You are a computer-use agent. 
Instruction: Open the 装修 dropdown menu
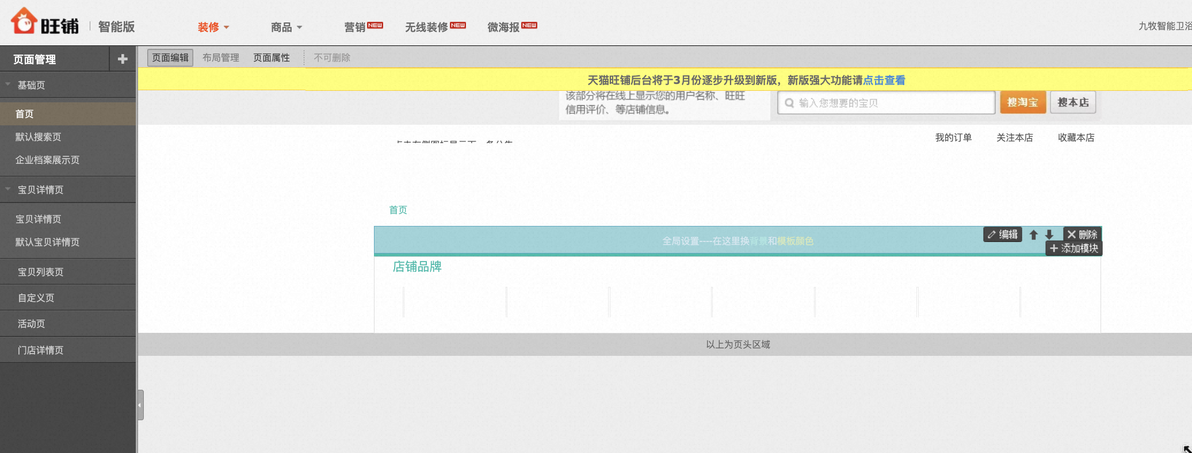(213, 27)
